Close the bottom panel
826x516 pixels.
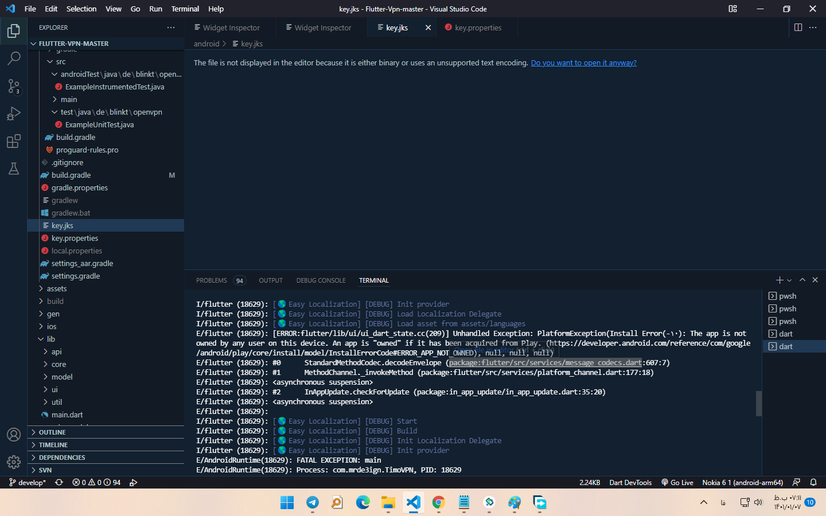pyautogui.click(x=815, y=280)
